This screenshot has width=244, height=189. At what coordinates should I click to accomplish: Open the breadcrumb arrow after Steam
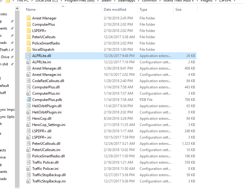click(115, 1)
